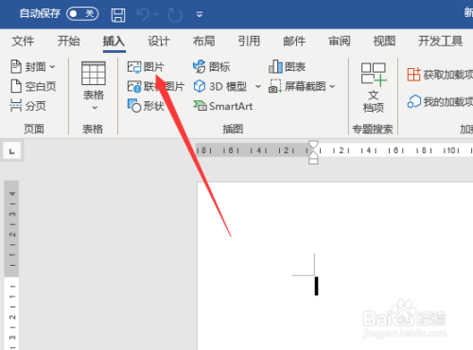
Task: Click the 表格 table grid icon
Action: click(x=94, y=73)
